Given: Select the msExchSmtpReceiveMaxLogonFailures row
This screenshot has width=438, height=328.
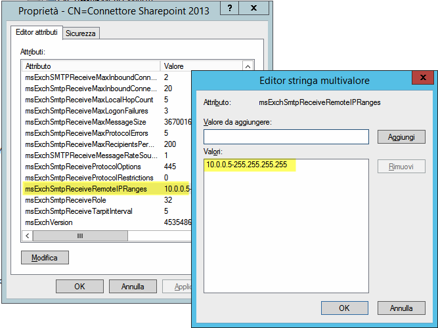Looking at the screenshot, I should [106, 111].
